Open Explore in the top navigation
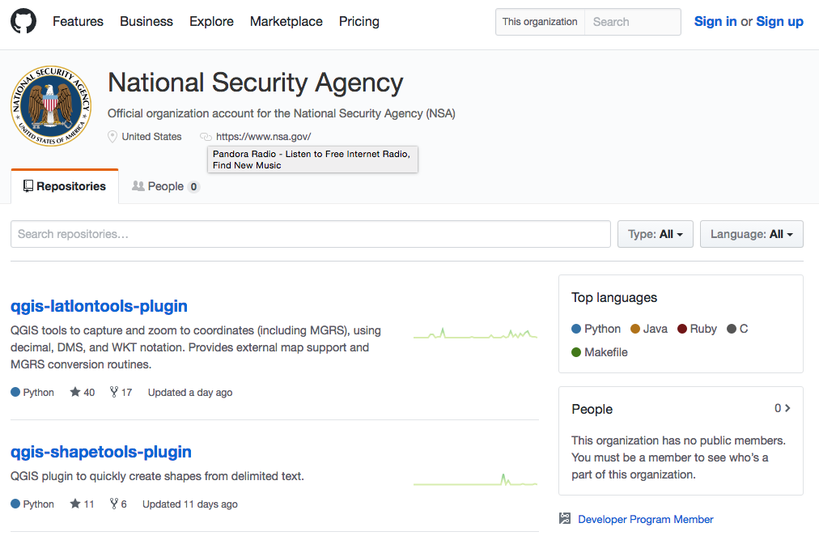Viewport: 819px width, 536px height. pos(211,21)
